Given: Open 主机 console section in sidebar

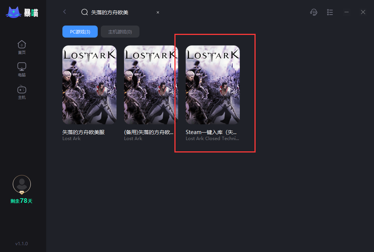Looking at the screenshot, I should click(22, 92).
